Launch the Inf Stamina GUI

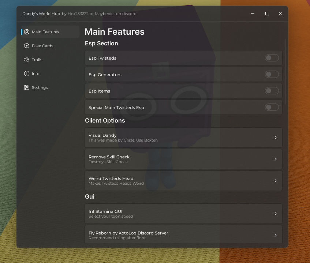[x=183, y=214]
